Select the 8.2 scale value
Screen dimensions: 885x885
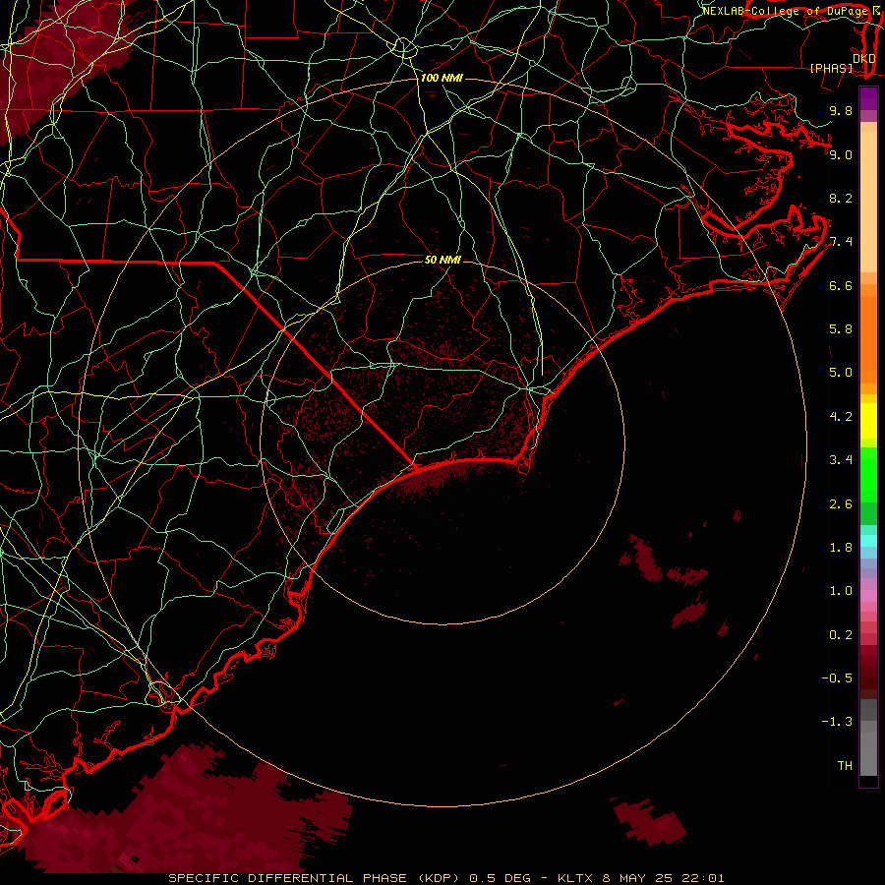[x=841, y=198]
